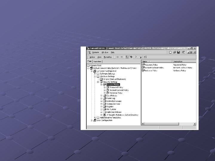The height and width of the screenshot is (161, 215).
Task: Click Password Policy icon in right pane
Action: pos(143,64)
